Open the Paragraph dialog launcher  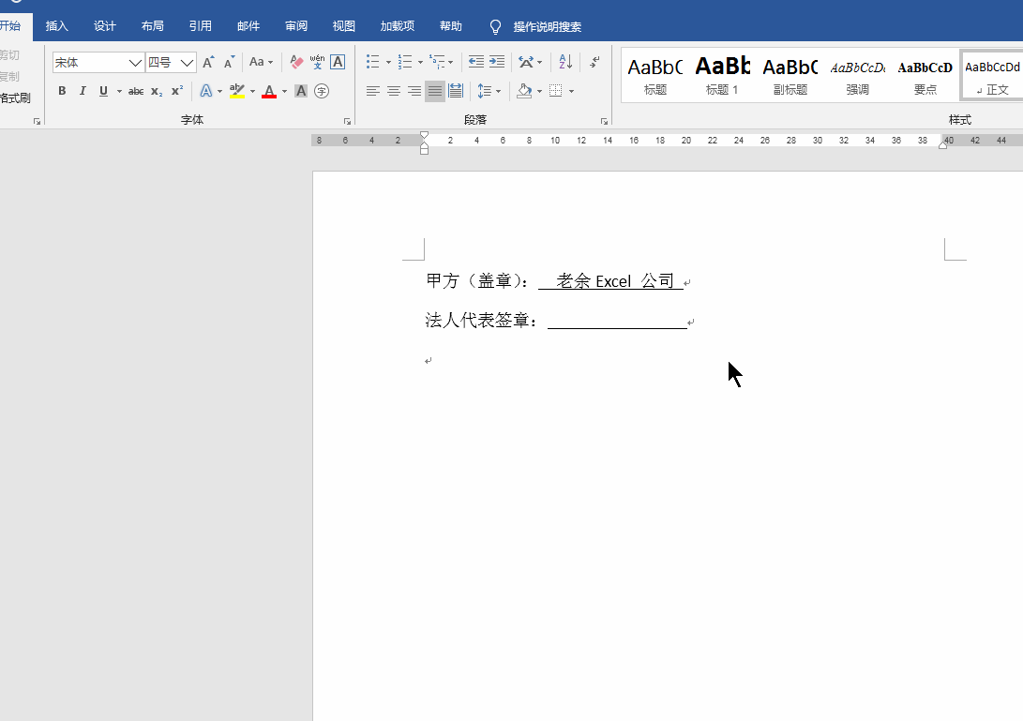click(x=604, y=121)
